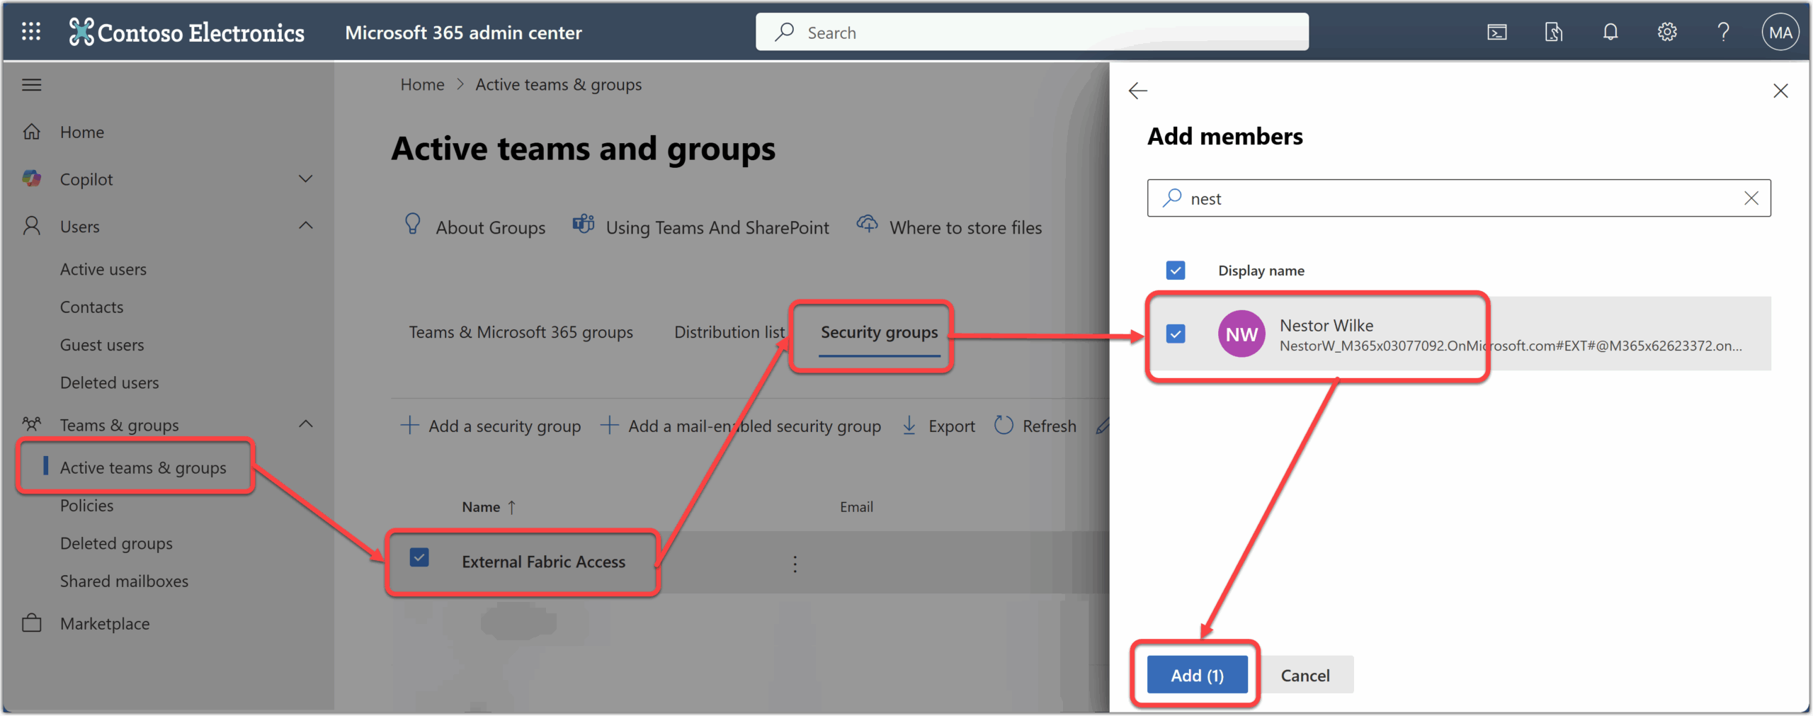Click the Nestor Wilke display name
Viewport: 1813px width, 716px height.
coord(1326,325)
